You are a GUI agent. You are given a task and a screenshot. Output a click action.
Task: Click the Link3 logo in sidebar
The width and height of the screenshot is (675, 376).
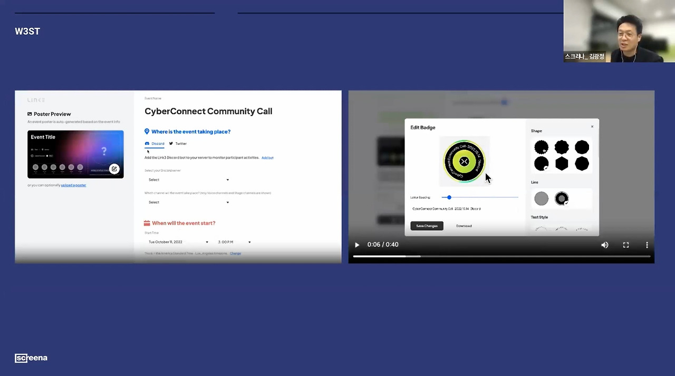coord(36,100)
